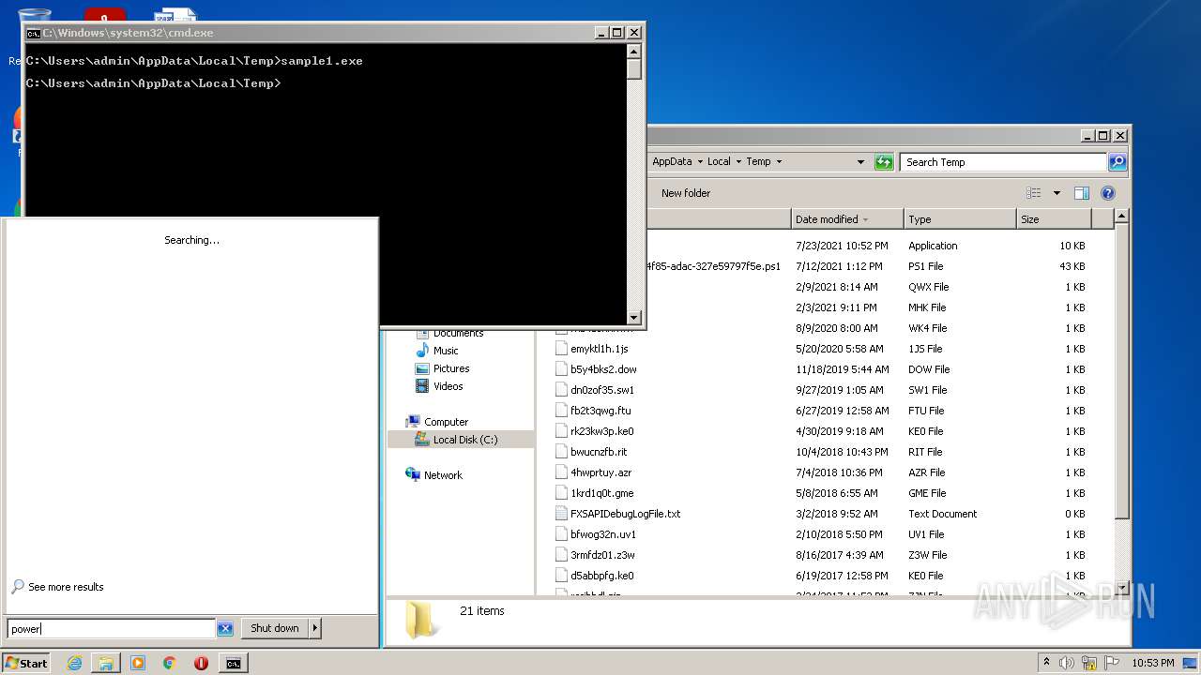Click Windows Explorer taskbar icon
Screen dimensions: 1201x675
[x=106, y=663]
